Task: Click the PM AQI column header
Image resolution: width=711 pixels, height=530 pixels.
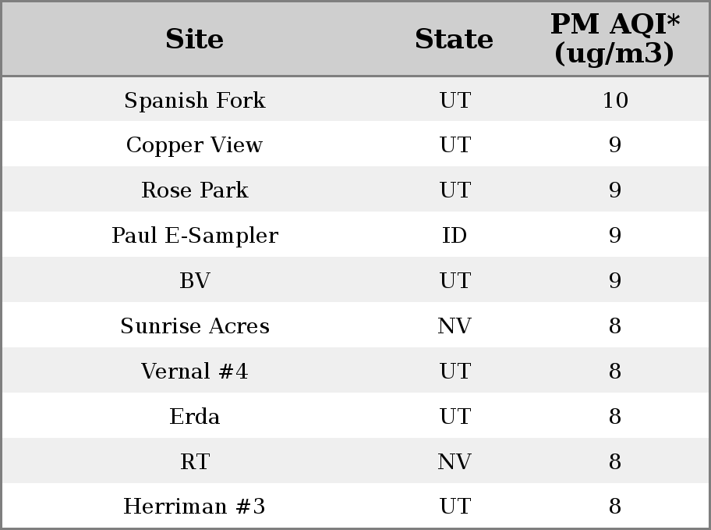Action: [615, 38]
